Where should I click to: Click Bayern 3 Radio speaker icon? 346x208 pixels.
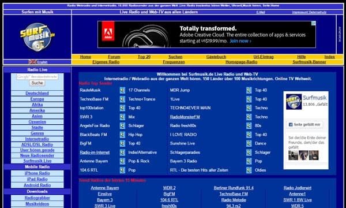tap(249, 161)
